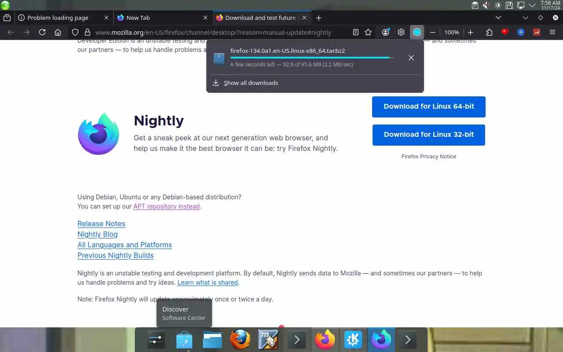Open All Languages and Platforms link
Screen dimensions: 563x352
tap(124, 245)
